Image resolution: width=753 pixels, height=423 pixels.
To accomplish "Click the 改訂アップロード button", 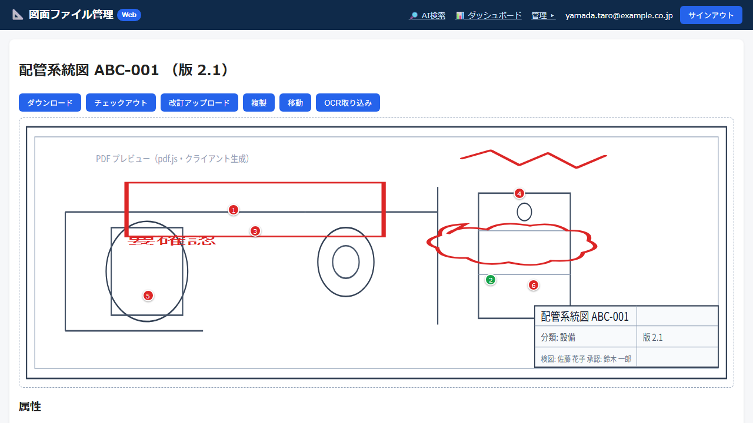I will [x=199, y=103].
